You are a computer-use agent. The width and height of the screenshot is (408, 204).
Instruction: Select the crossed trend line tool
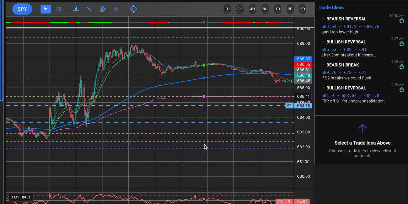click(x=89, y=9)
